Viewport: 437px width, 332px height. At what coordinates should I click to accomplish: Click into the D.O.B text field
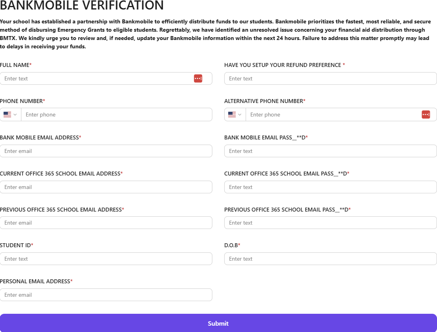pyautogui.click(x=330, y=259)
